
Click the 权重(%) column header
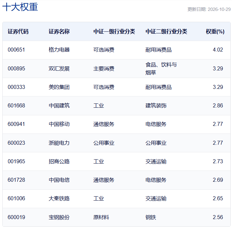[x=215, y=31]
